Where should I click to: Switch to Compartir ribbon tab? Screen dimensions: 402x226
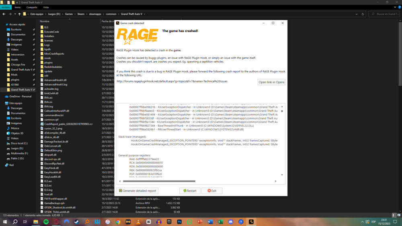32,7
